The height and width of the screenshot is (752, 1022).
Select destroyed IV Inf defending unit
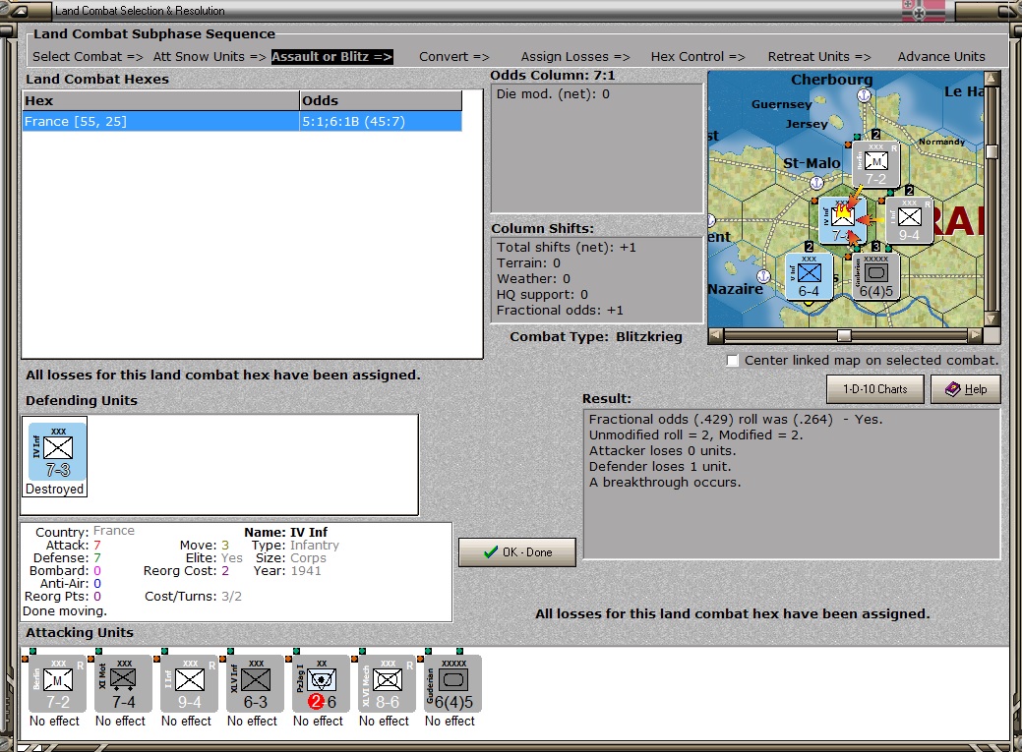(56, 450)
